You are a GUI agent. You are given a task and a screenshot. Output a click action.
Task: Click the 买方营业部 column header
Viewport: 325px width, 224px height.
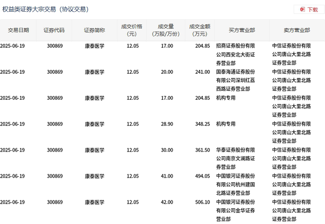242,30
